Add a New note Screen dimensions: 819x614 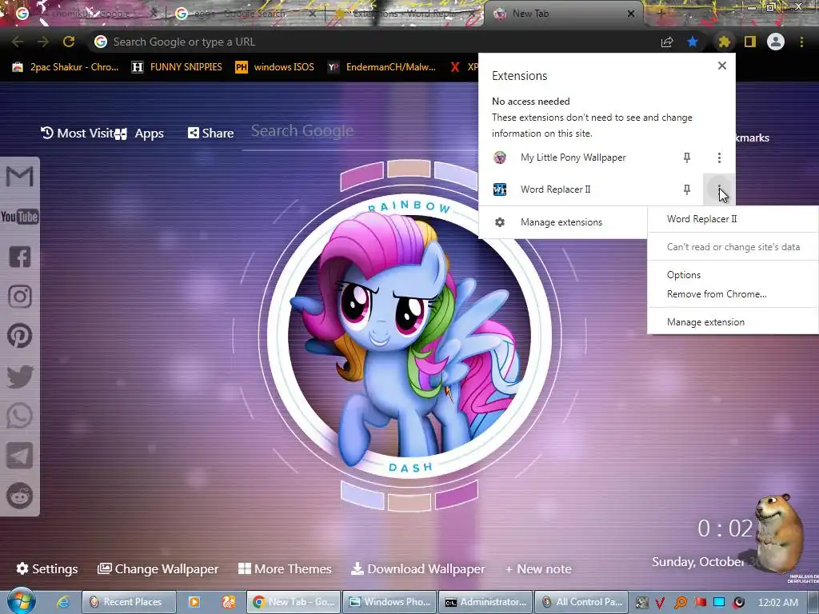(538, 569)
